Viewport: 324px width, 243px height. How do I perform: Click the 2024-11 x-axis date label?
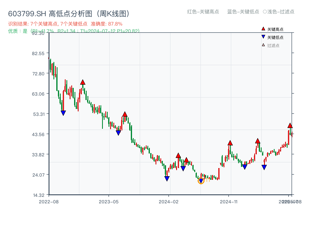click(228, 202)
